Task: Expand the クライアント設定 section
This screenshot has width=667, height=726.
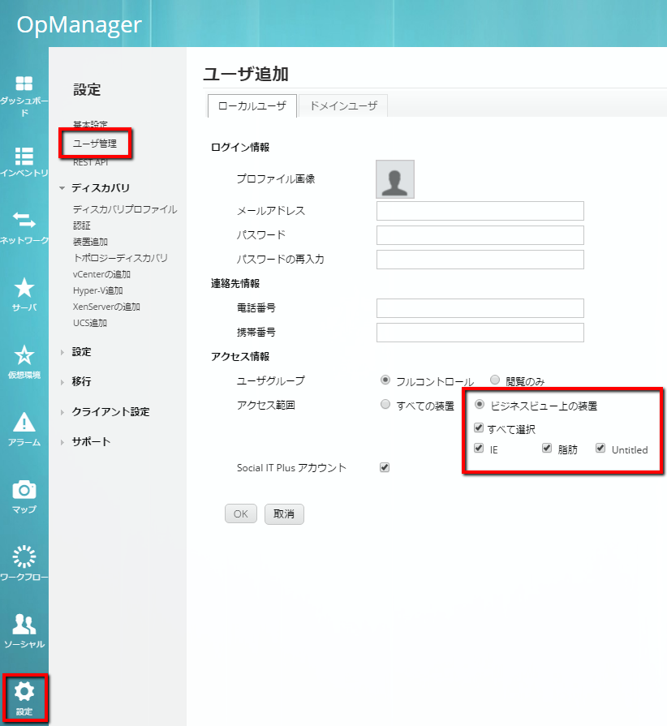Action: pos(62,412)
